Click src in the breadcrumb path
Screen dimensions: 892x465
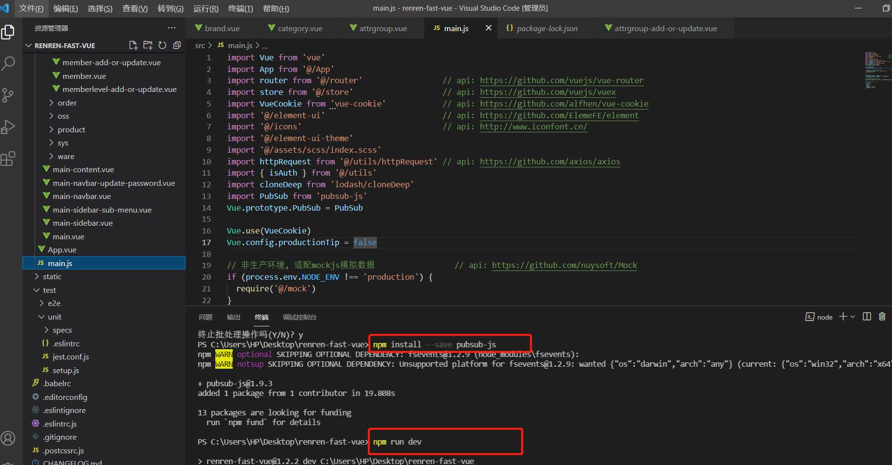point(200,45)
